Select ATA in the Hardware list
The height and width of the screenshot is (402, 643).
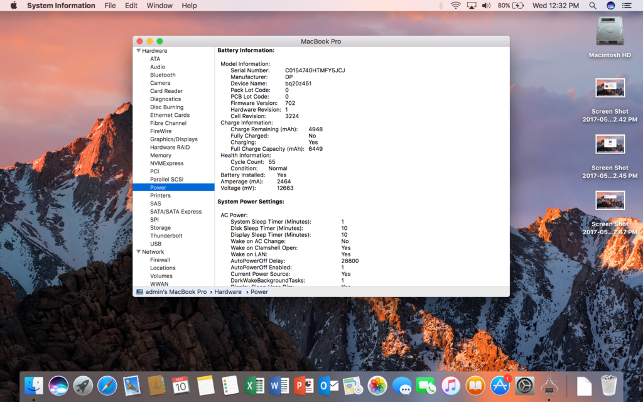pos(155,58)
